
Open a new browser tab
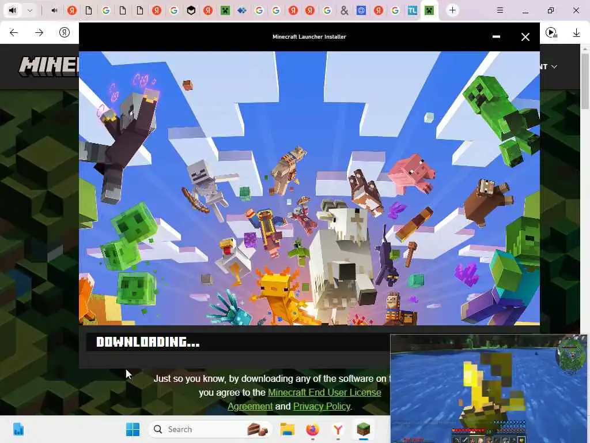pyautogui.click(x=453, y=10)
